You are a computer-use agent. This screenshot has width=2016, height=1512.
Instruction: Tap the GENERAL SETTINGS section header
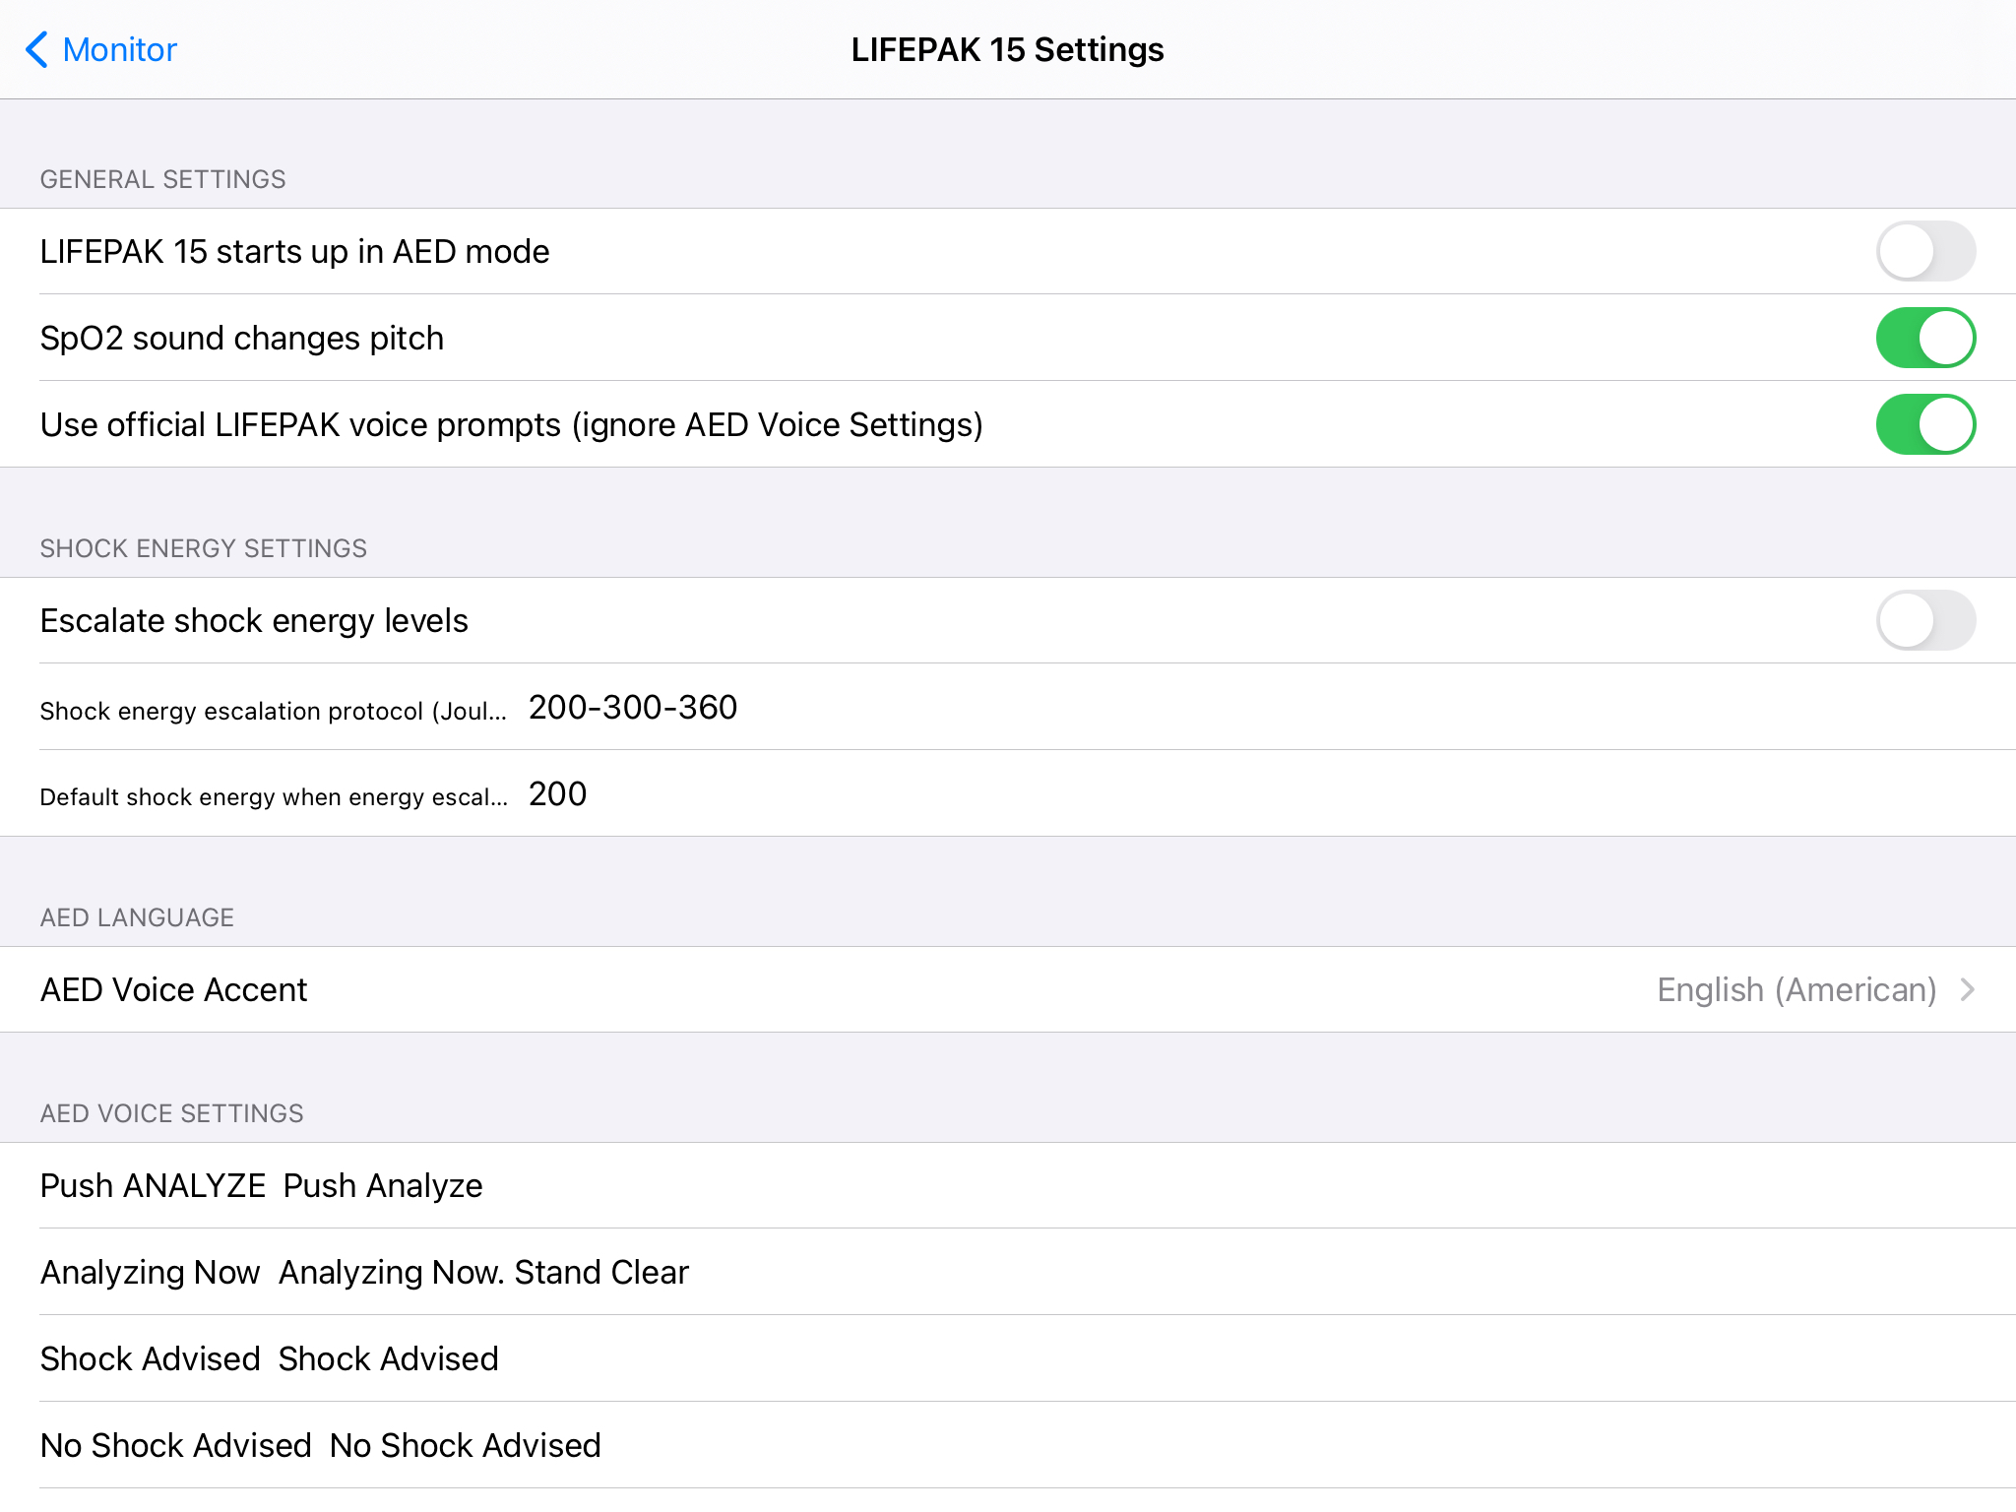(x=162, y=178)
